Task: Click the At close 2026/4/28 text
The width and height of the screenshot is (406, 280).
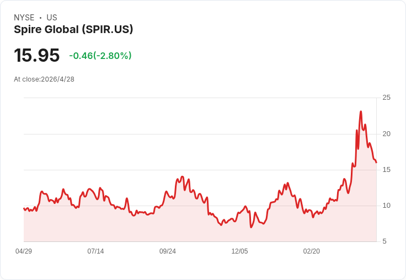Action: [44, 79]
